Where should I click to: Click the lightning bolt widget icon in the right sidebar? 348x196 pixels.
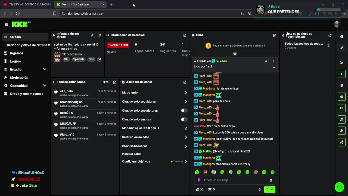[342, 74]
